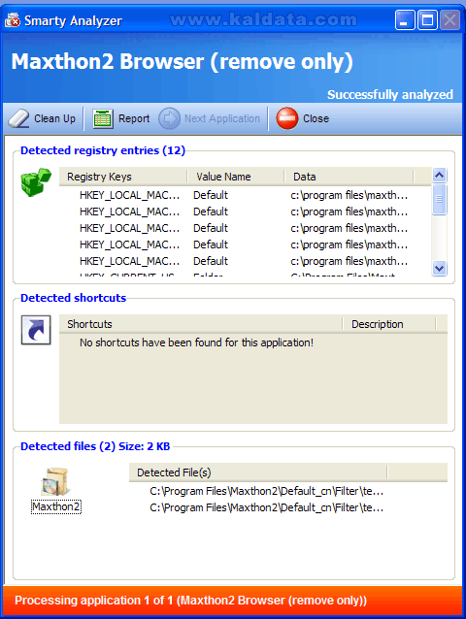The width and height of the screenshot is (466, 619).
Task: Close the window with the title bar X
Action: click(x=449, y=19)
